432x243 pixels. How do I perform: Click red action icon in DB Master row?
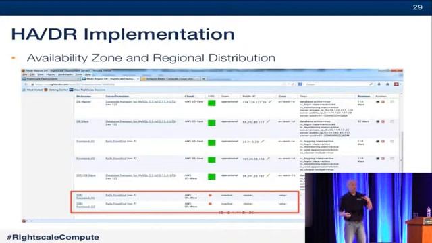coord(383,102)
